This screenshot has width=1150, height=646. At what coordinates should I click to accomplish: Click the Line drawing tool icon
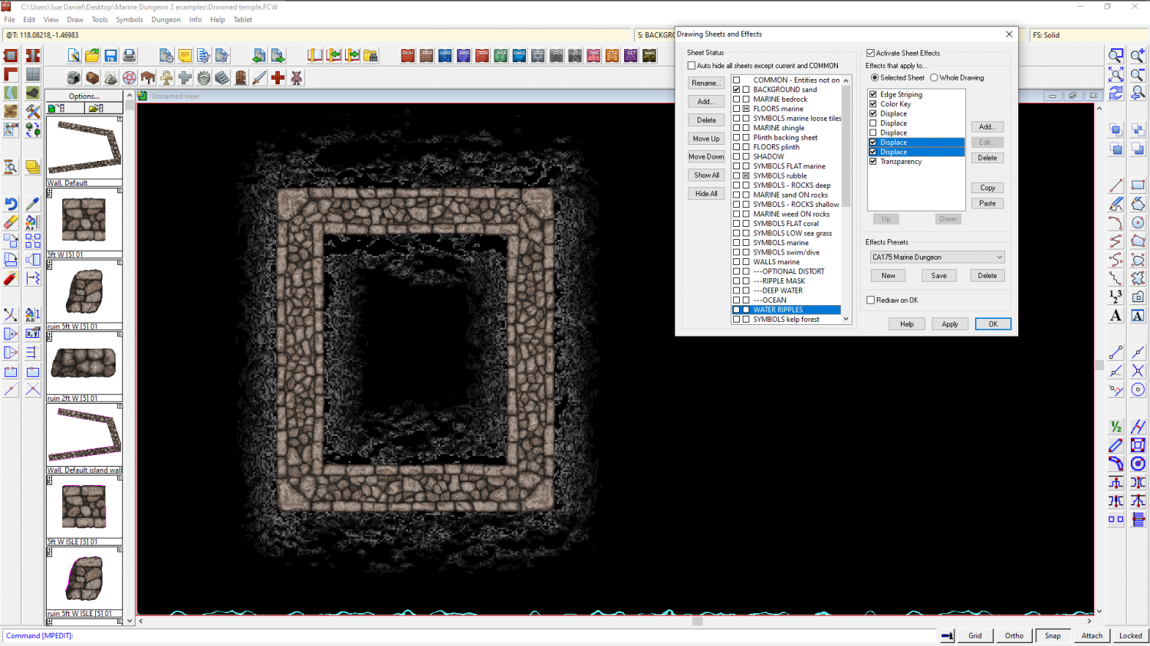pos(1115,185)
